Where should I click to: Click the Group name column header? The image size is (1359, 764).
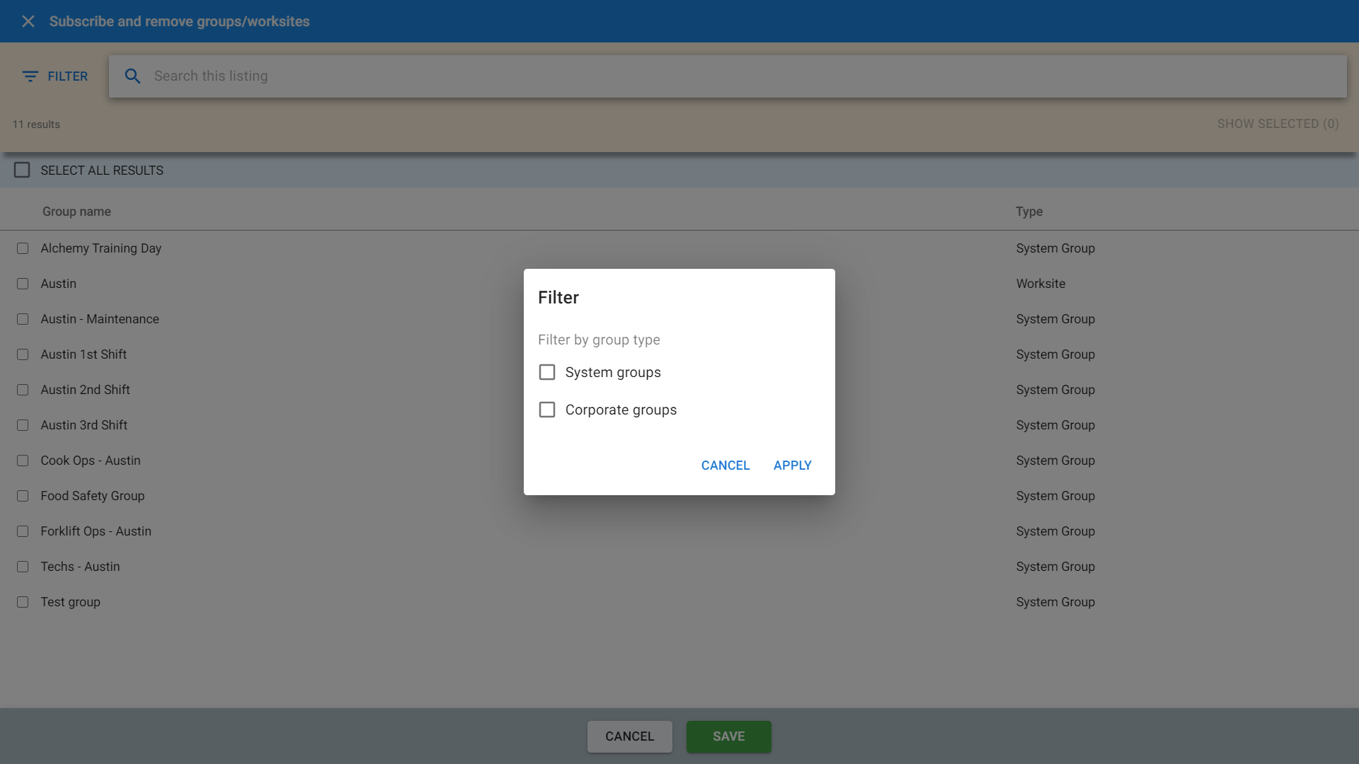[76, 212]
